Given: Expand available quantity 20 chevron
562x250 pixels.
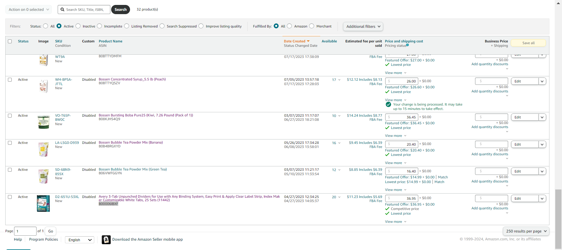Looking at the screenshot, I should 340,197.
